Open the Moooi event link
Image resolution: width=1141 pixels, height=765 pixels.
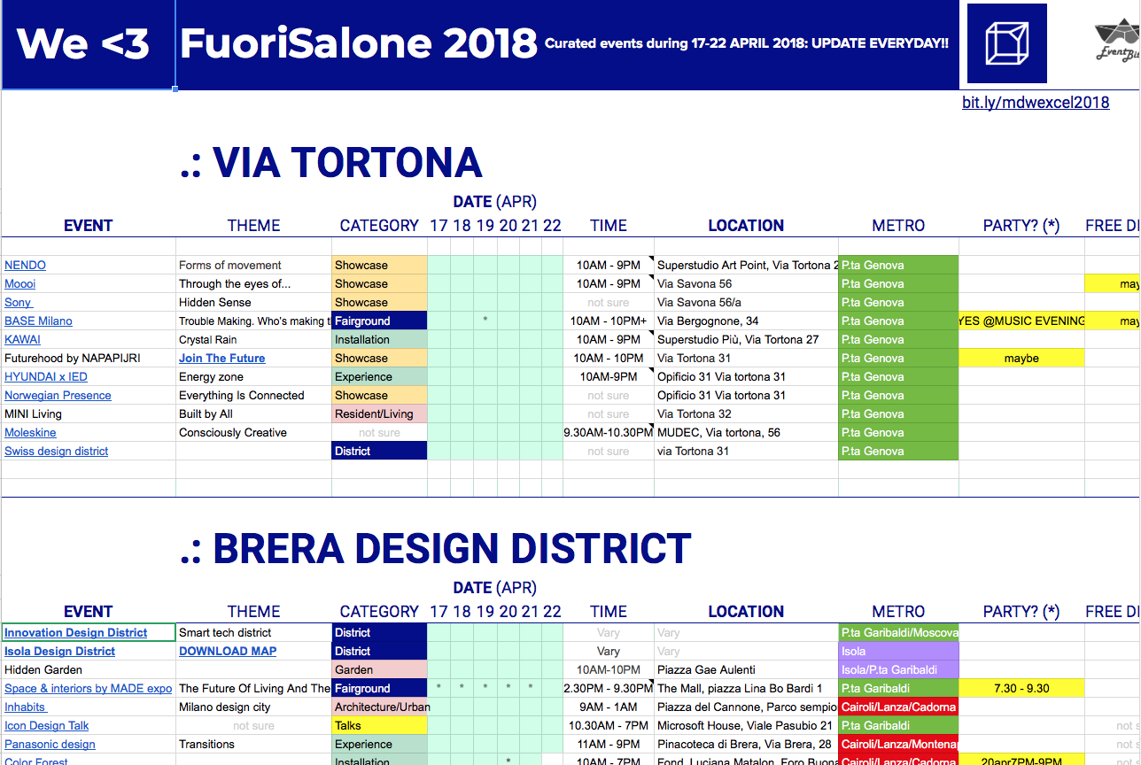tap(19, 283)
